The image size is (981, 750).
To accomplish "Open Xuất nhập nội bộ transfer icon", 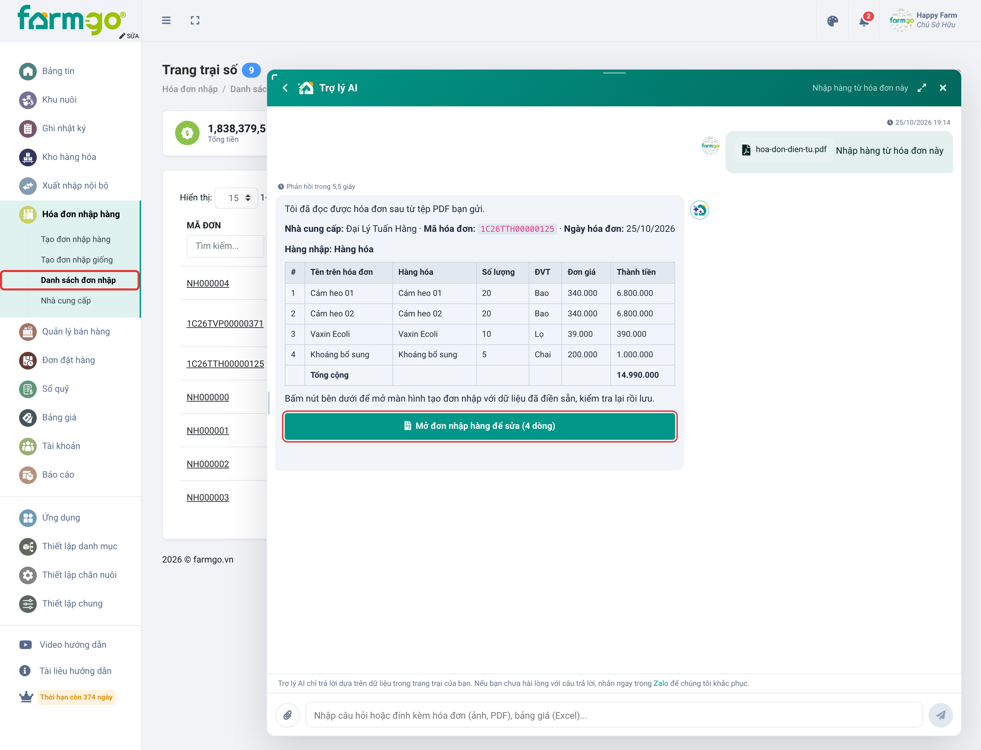I will (28, 186).
